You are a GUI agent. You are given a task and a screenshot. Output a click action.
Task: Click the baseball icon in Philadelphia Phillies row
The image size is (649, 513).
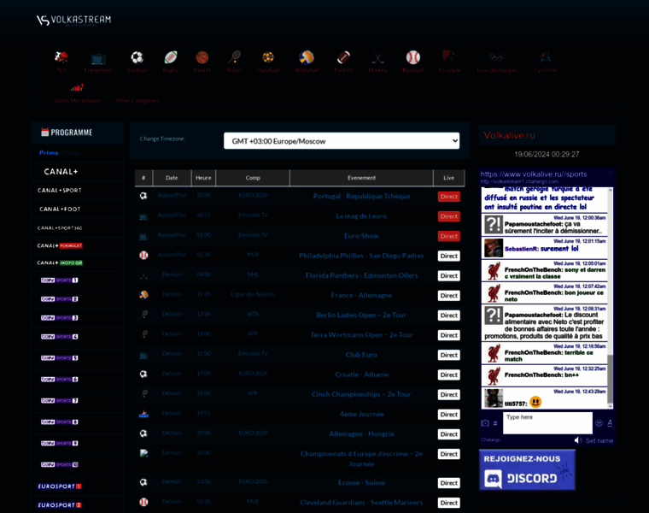(143, 256)
